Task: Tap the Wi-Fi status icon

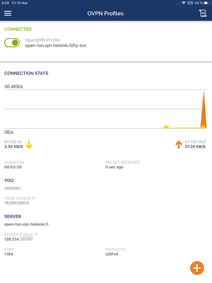Action: (x=183, y=3)
